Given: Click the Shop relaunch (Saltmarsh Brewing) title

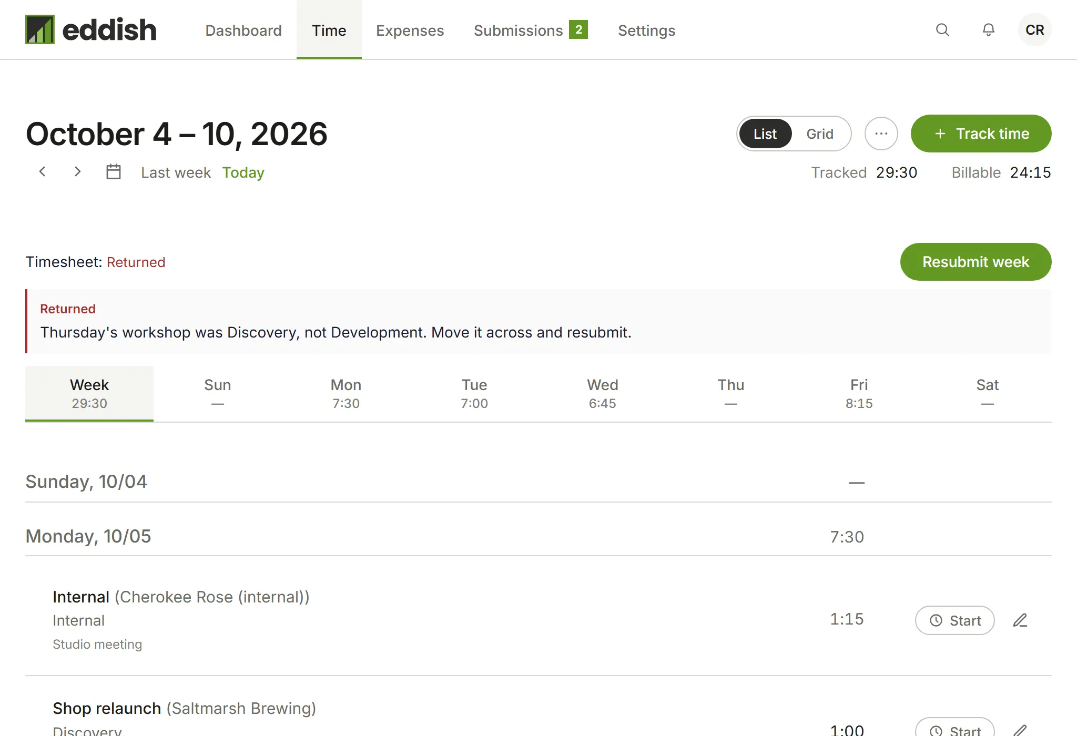Looking at the screenshot, I should tap(184, 708).
